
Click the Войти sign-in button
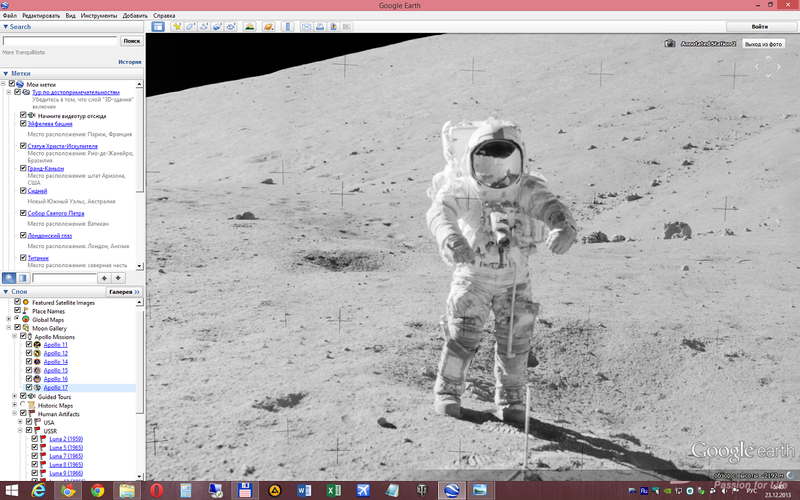click(760, 27)
